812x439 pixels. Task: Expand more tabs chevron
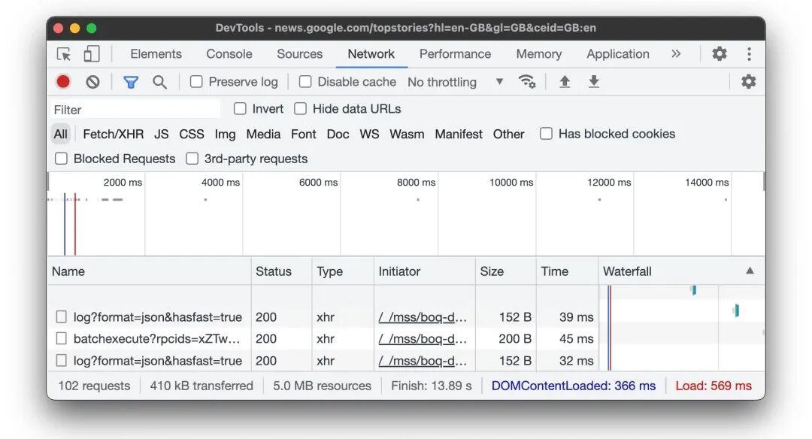tap(676, 54)
